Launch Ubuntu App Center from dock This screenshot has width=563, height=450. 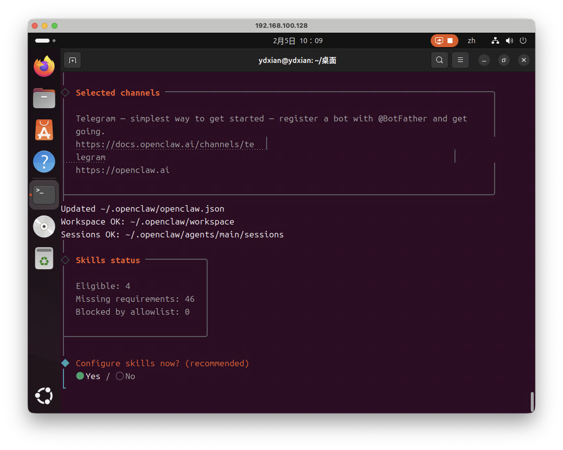44,130
